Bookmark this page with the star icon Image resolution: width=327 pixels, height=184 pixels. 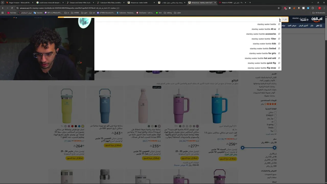(278, 8)
